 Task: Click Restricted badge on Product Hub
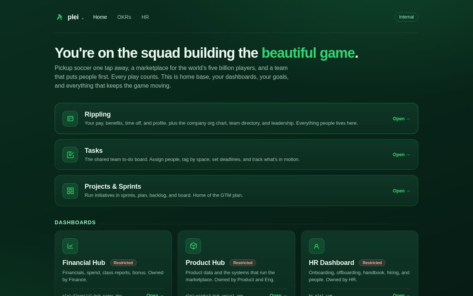pos(243,263)
